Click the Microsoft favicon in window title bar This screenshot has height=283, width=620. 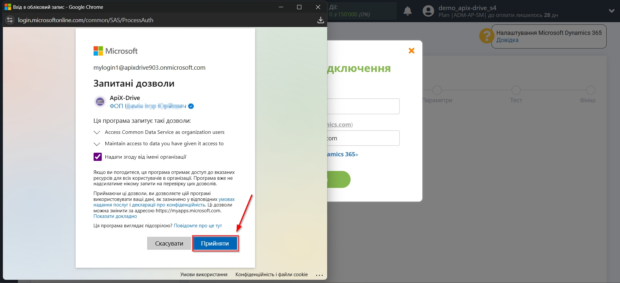click(8, 7)
